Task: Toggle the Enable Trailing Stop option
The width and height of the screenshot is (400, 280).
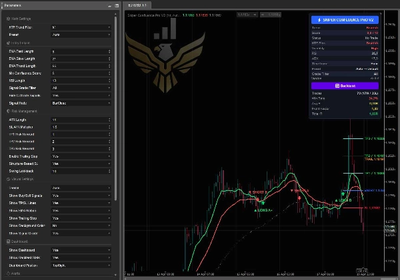Action: [x=81, y=156]
